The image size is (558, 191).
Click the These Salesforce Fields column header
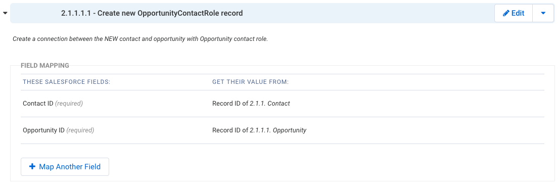(x=67, y=82)
